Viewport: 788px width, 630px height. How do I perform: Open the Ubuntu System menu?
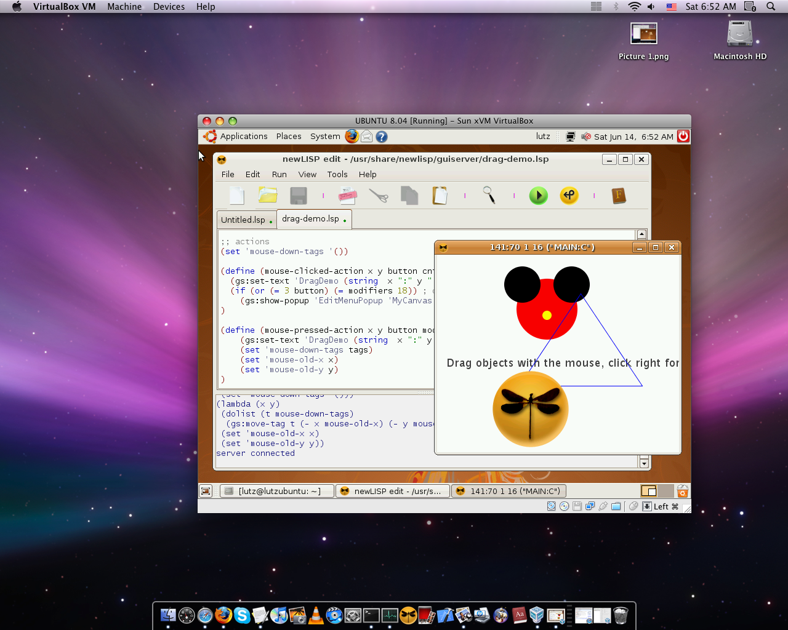[325, 137]
